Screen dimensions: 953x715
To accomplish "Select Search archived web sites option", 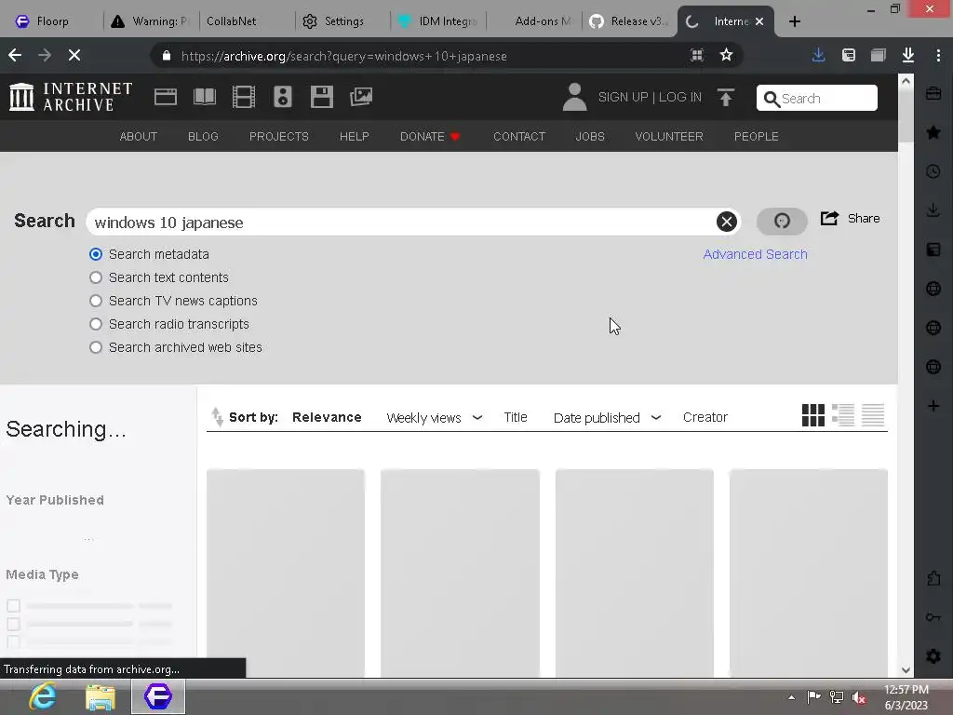I will pyautogui.click(x=96, y=347).
